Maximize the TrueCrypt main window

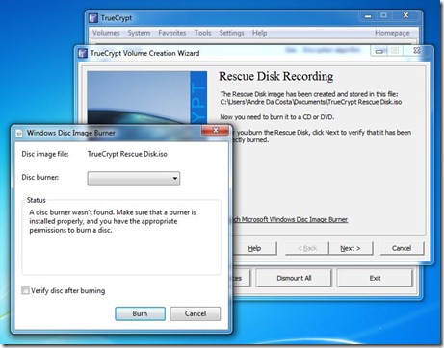(x=383, y=15)
